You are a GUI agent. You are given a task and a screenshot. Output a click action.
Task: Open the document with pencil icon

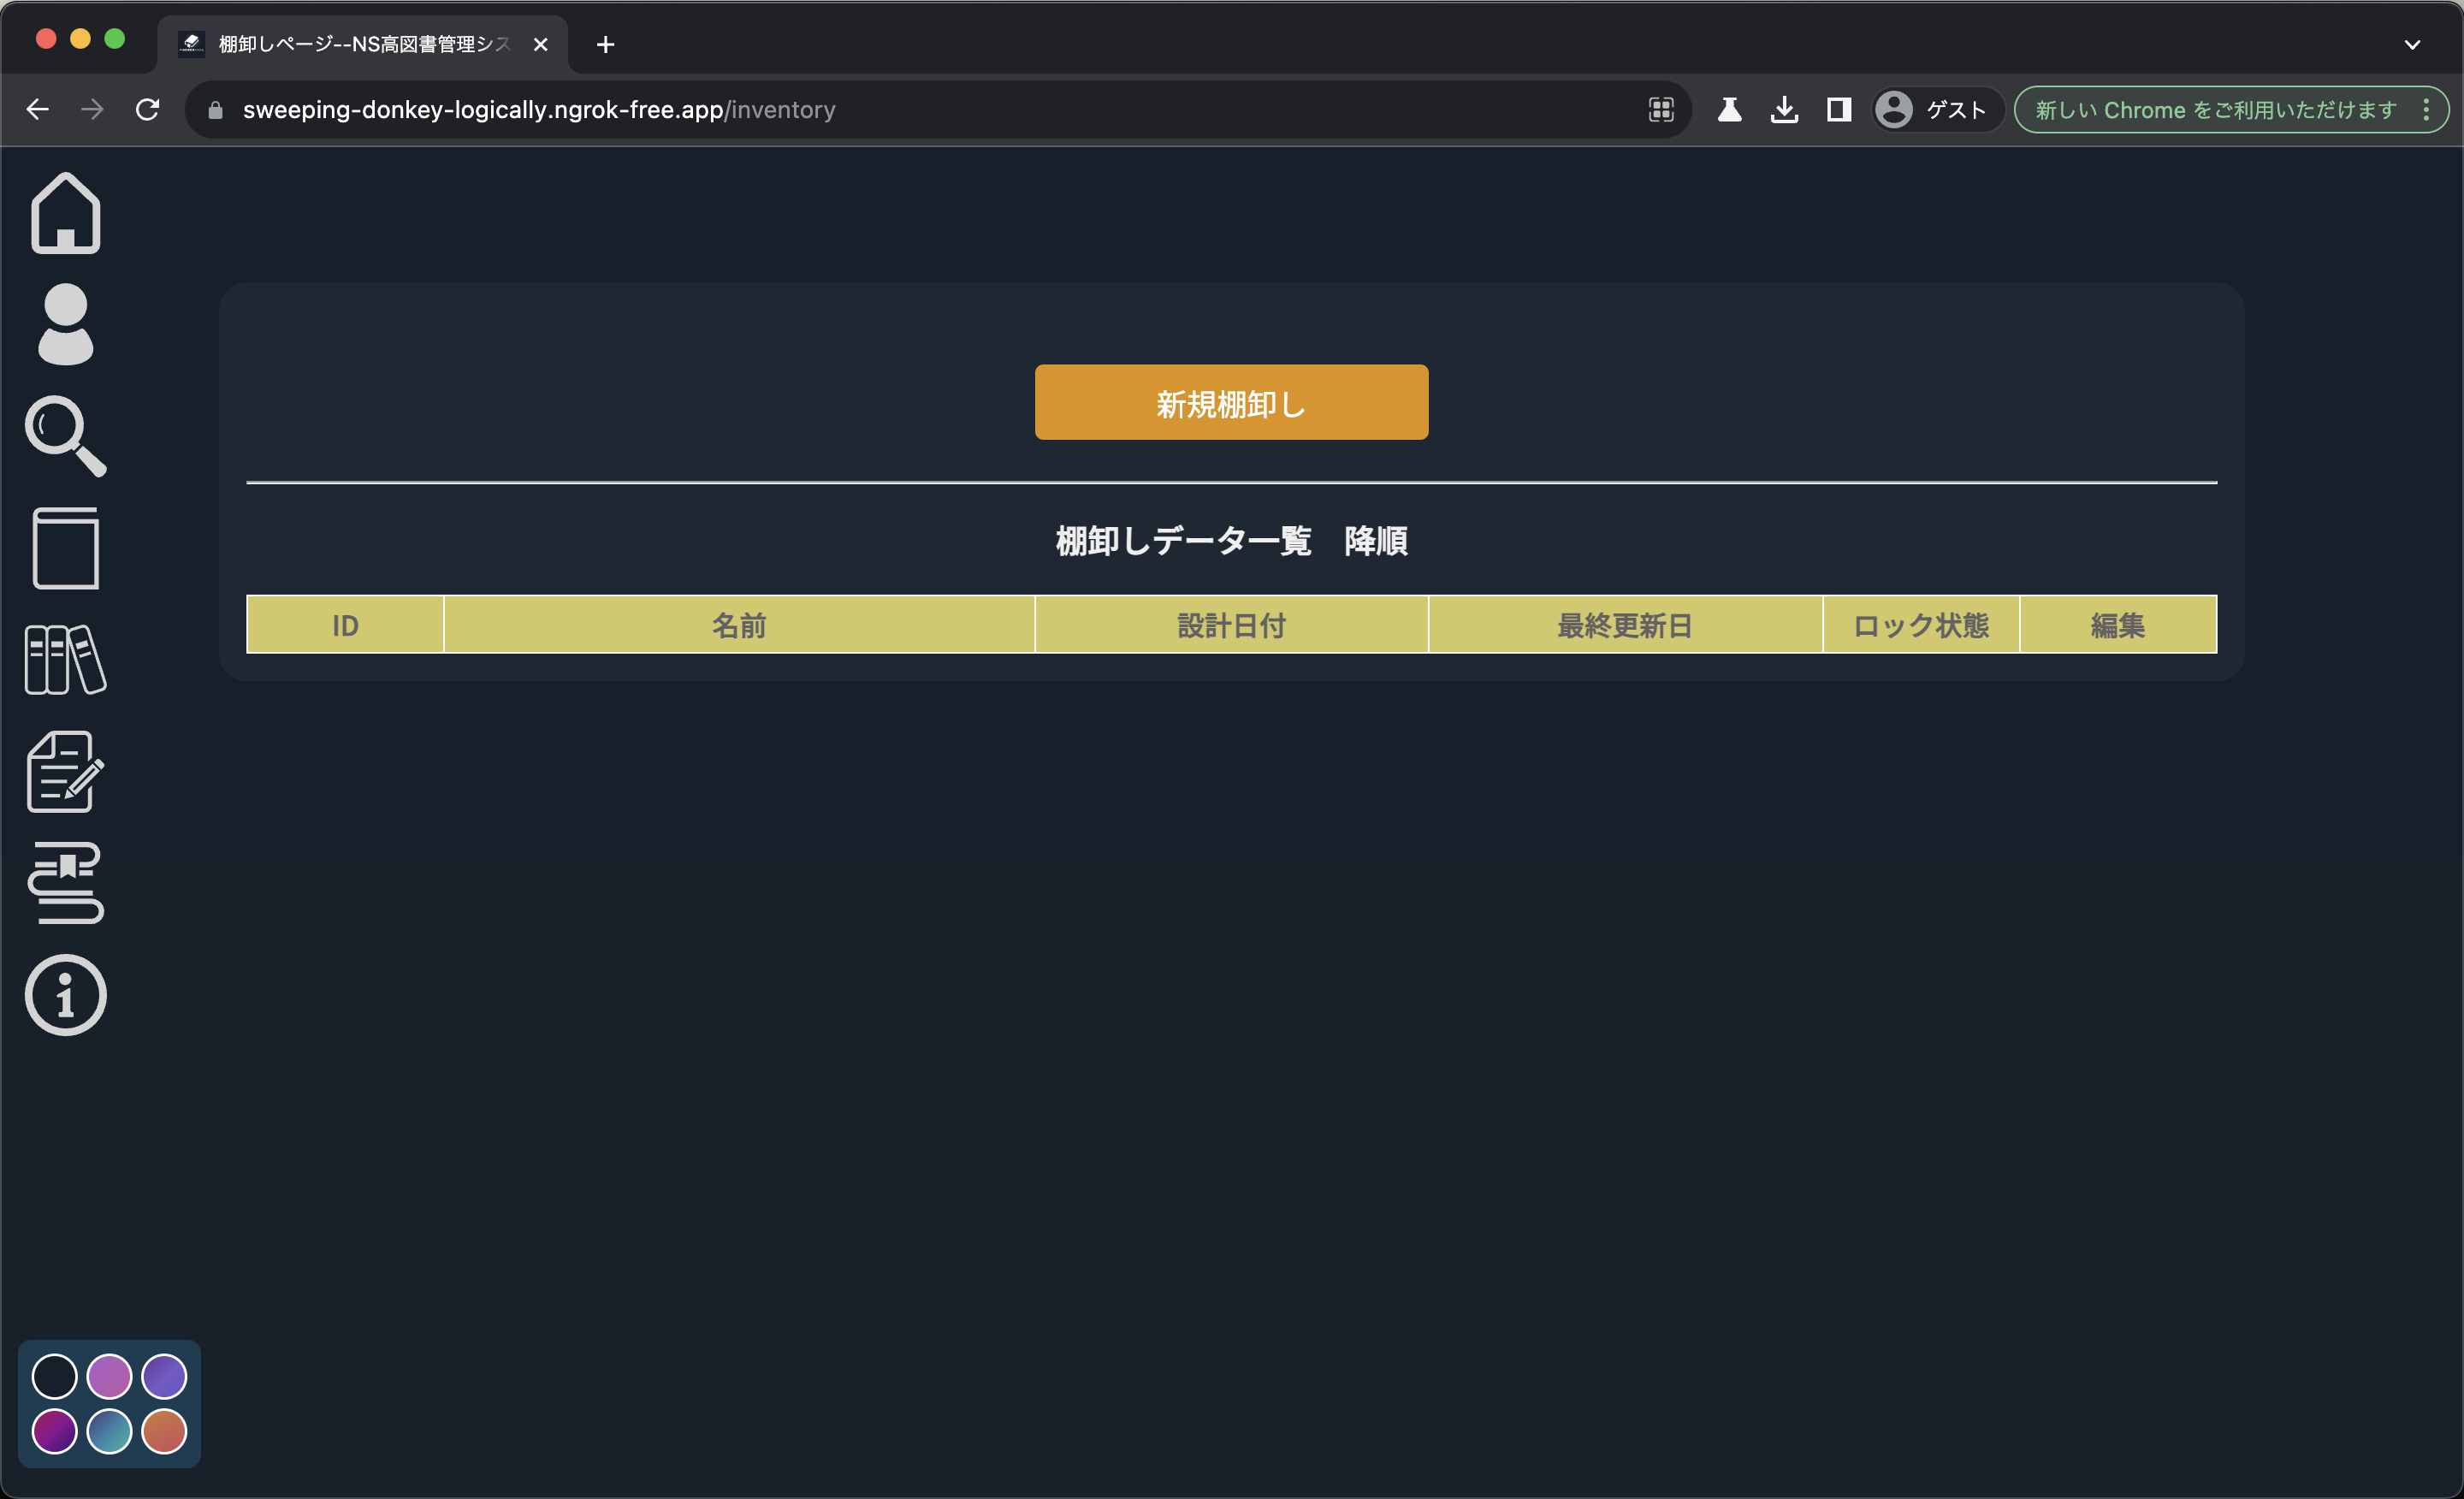pyautogui.click(x=66, y=772)
